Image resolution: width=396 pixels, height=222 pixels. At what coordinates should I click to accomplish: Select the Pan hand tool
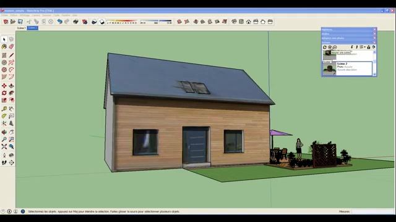(x=11, y=132)
